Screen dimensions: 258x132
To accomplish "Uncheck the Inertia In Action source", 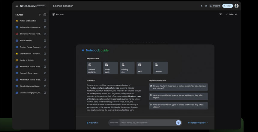I will tap(45, 60).
